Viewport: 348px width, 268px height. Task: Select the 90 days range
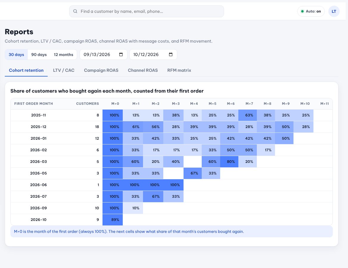(39, 54)
